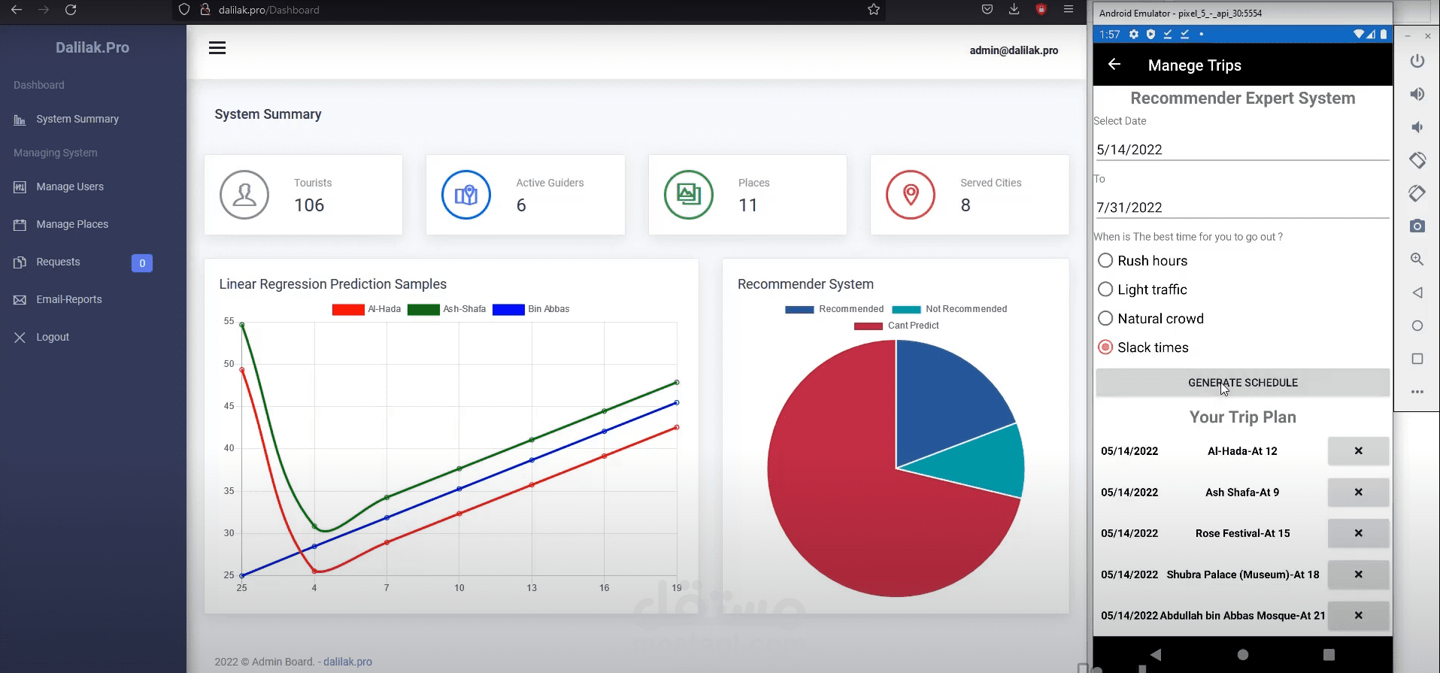Bookmark page with the star icon

(x=874, y=10)
